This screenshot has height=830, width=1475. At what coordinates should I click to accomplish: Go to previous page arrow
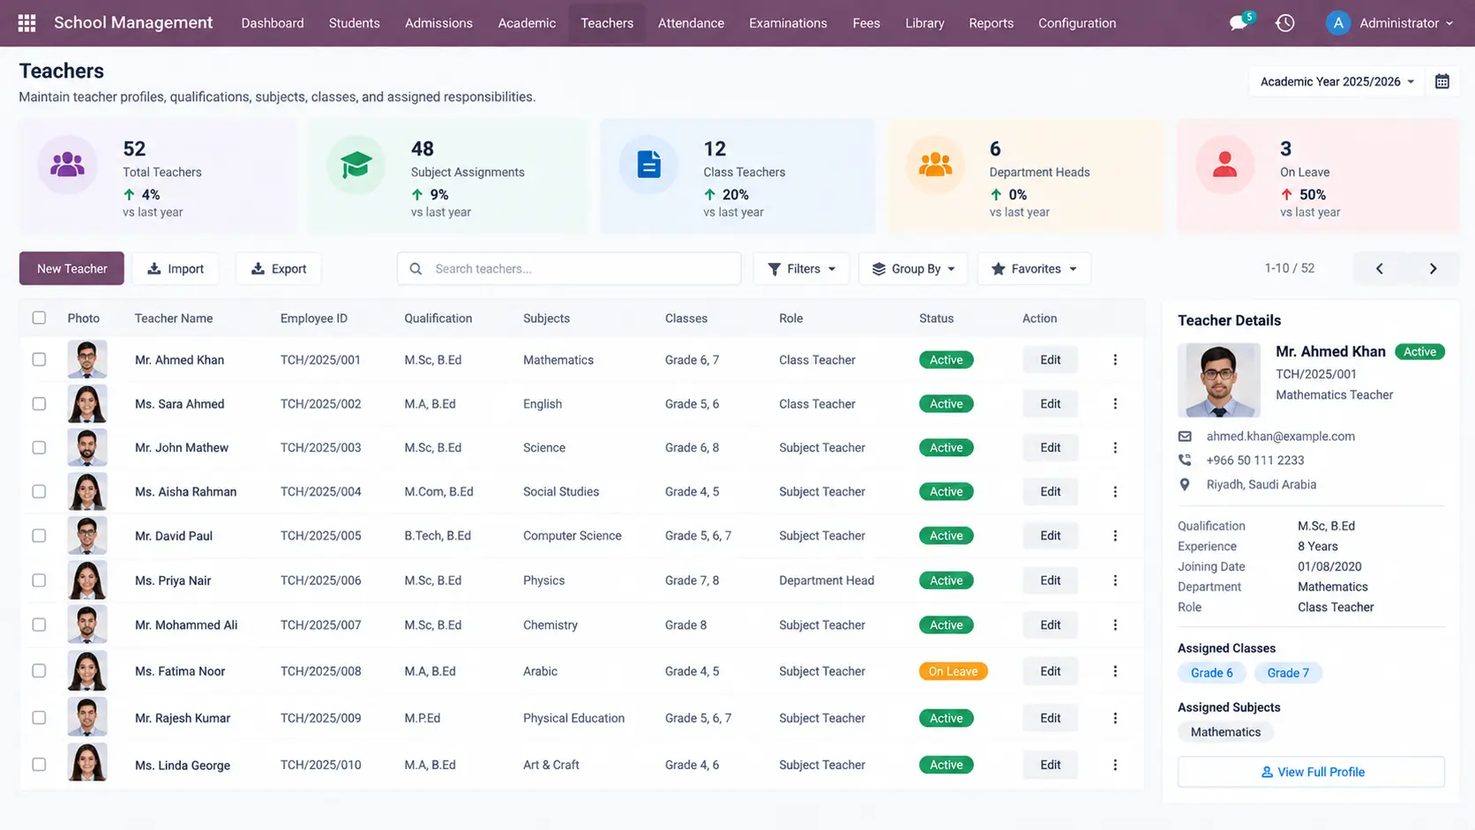click(x=1380, y=269)
